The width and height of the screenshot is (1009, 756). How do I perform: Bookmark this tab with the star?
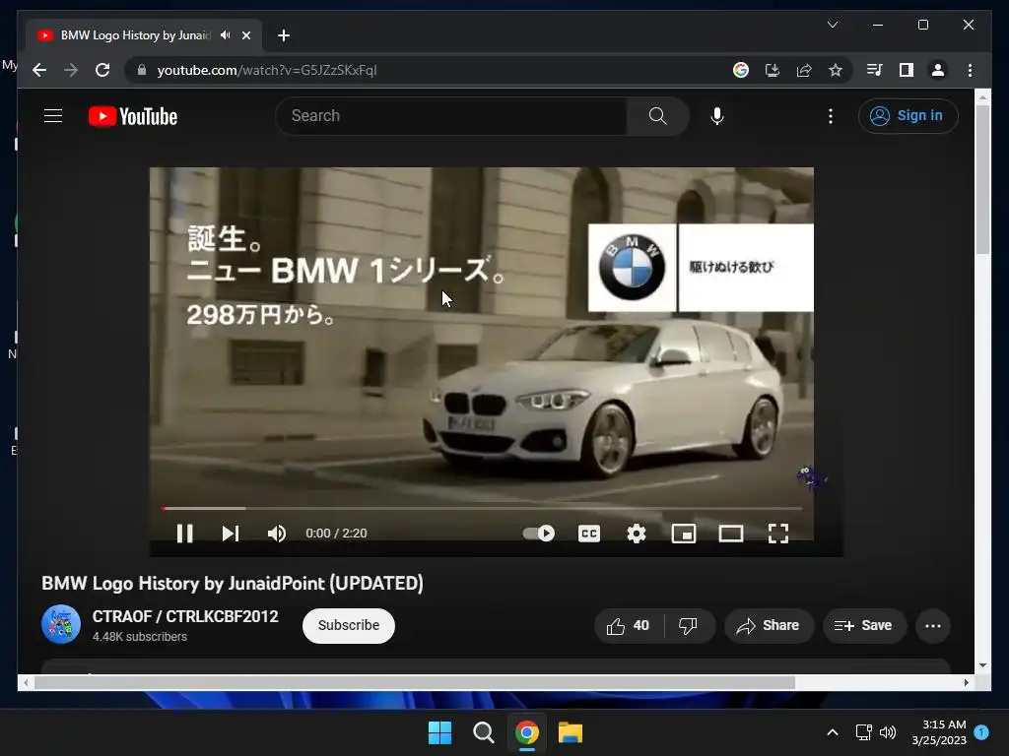pyautogui.click(x=836, y=70)
